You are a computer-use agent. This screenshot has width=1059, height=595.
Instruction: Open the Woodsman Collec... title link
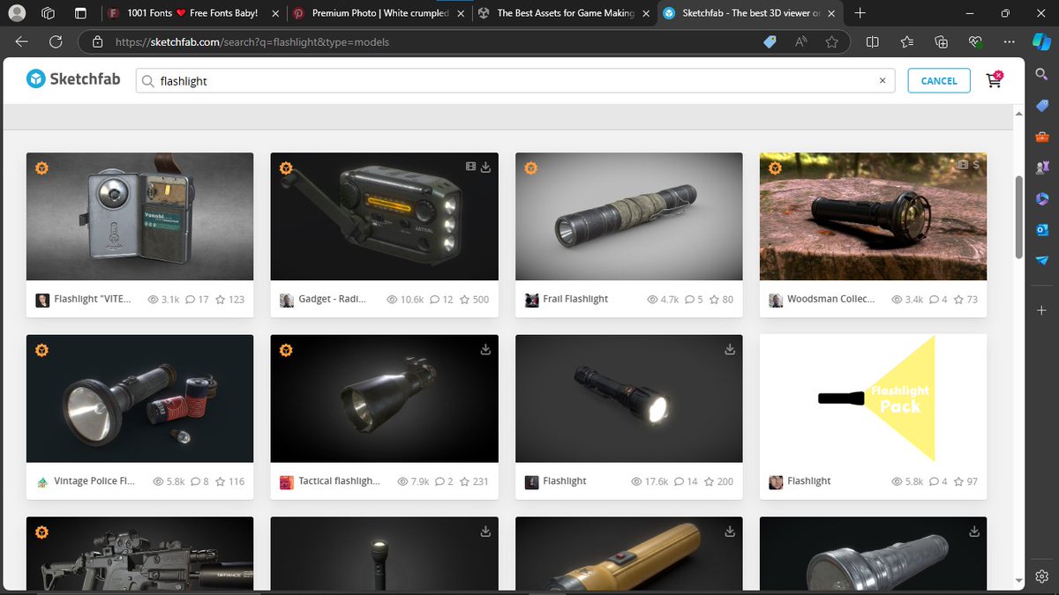point(831,300)
